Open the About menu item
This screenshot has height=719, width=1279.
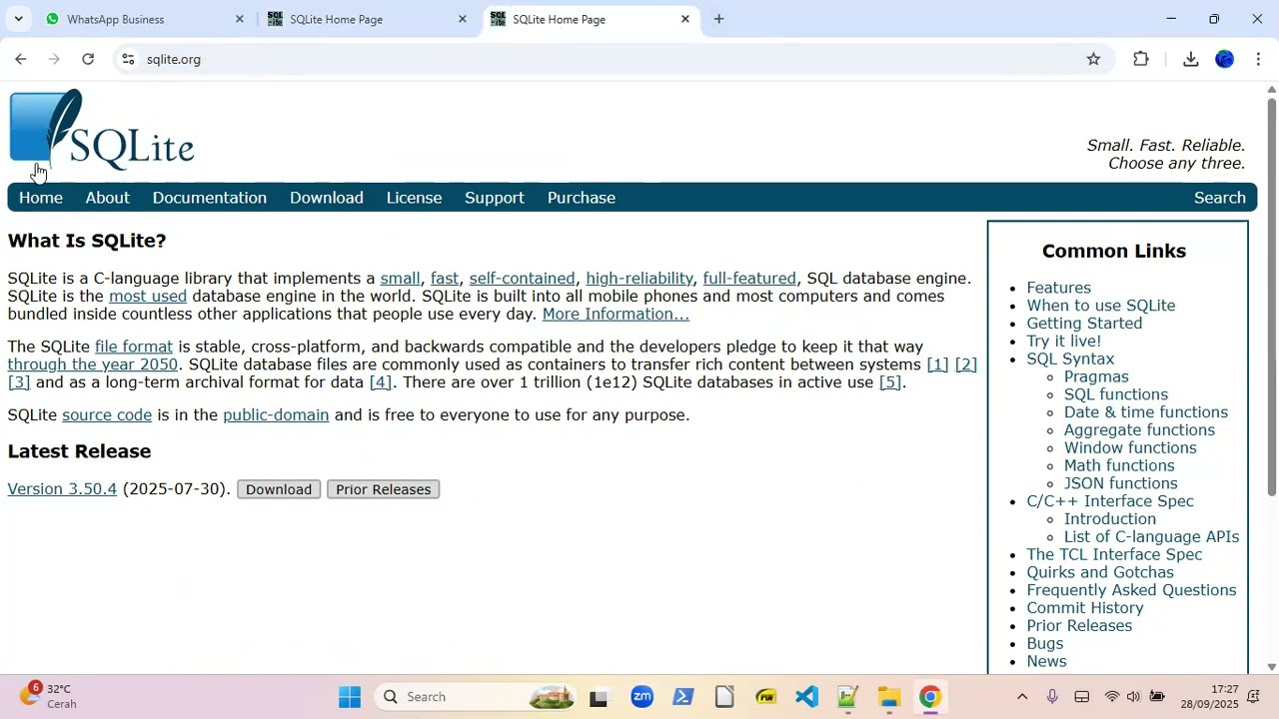tap(107, 198)
